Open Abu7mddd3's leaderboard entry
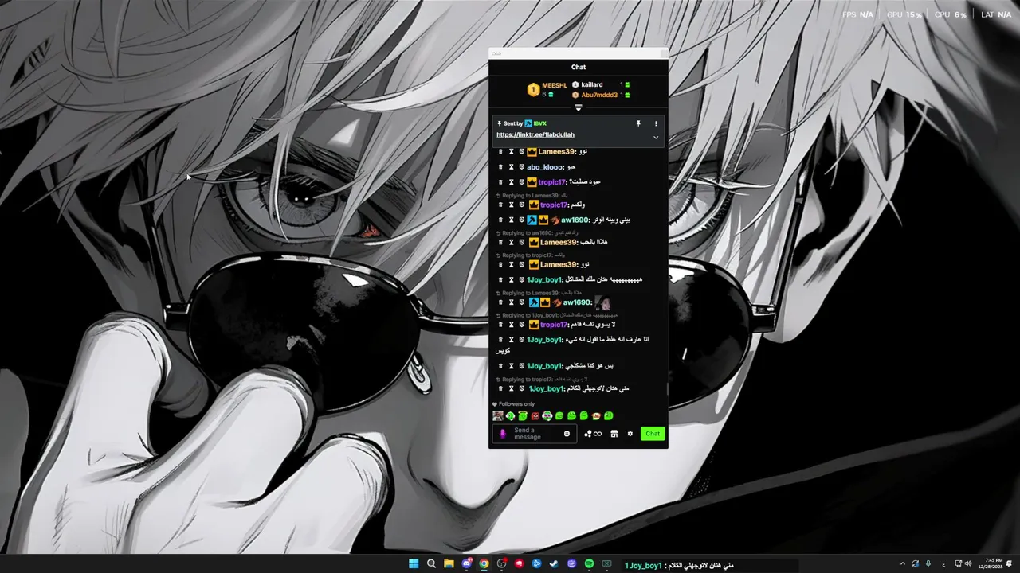This screenshot has width=1020, height=573. tap(599, 95)
